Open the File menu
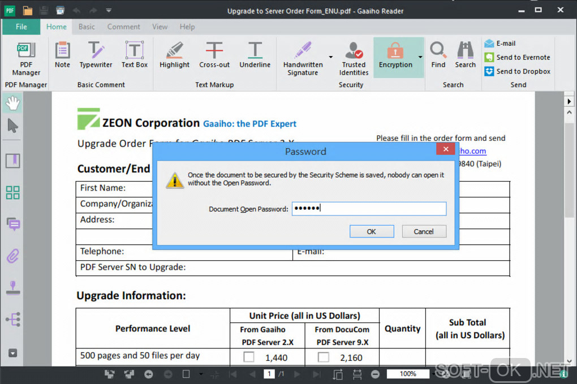 click(x=21, y=27)
